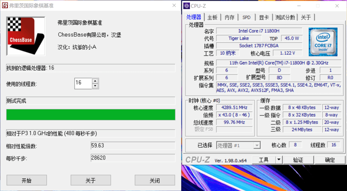Expand the 工具 dropdown arrow in CPU-Z

point(279,160)
